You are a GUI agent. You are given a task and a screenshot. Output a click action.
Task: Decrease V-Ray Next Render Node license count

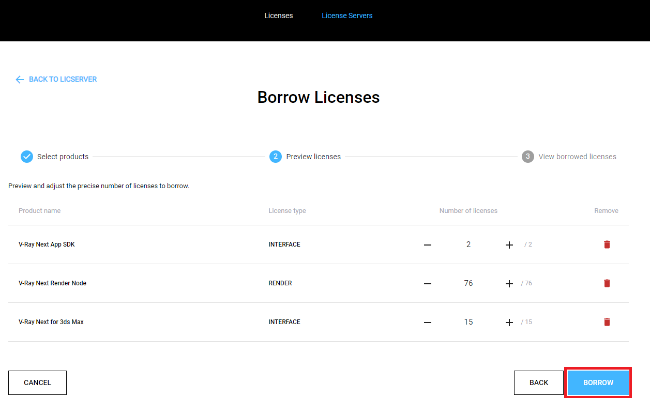point(428,283)
